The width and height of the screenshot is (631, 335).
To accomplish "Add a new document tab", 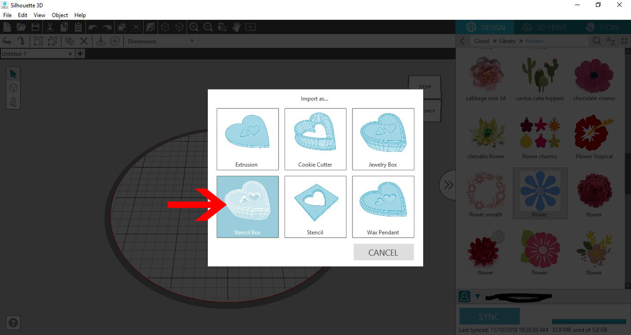I will pyautogui.click(x=80, y=54).
